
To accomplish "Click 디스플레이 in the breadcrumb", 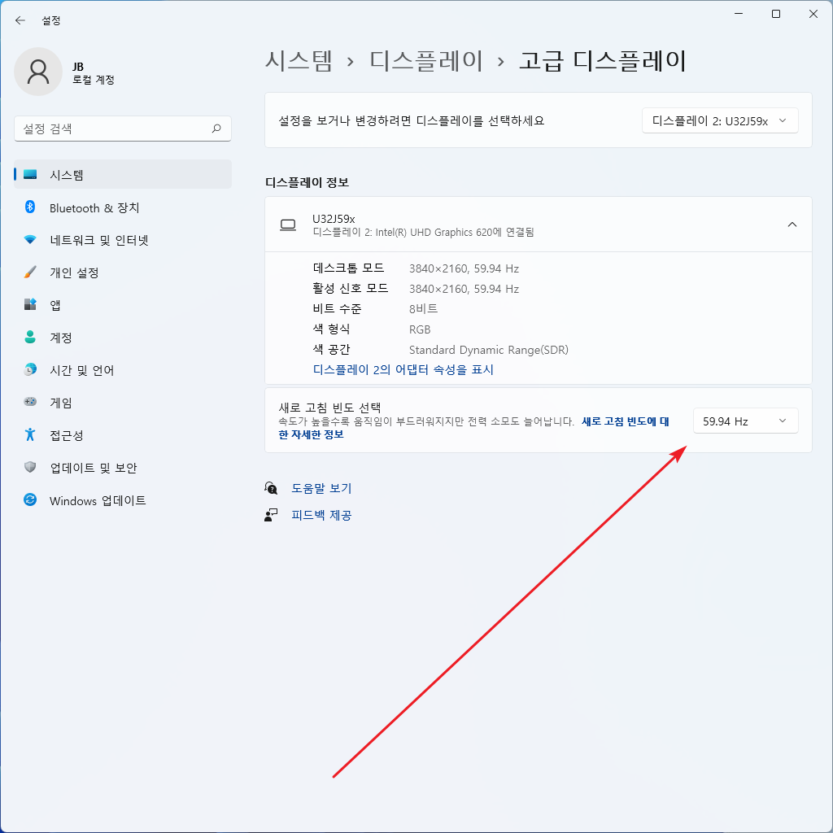I will (x=426, y=60).
